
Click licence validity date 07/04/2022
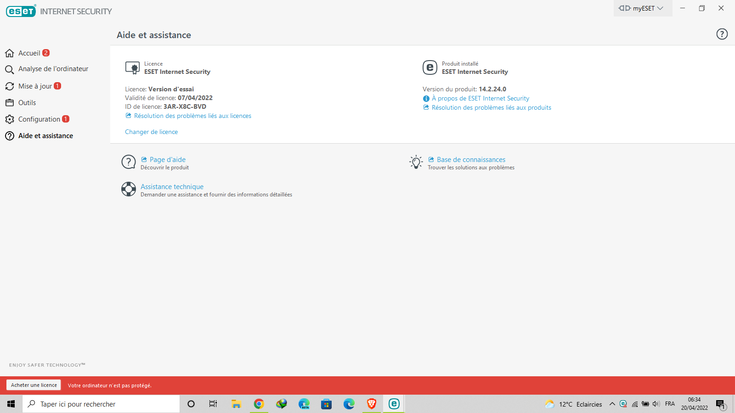tap(195, 98)
